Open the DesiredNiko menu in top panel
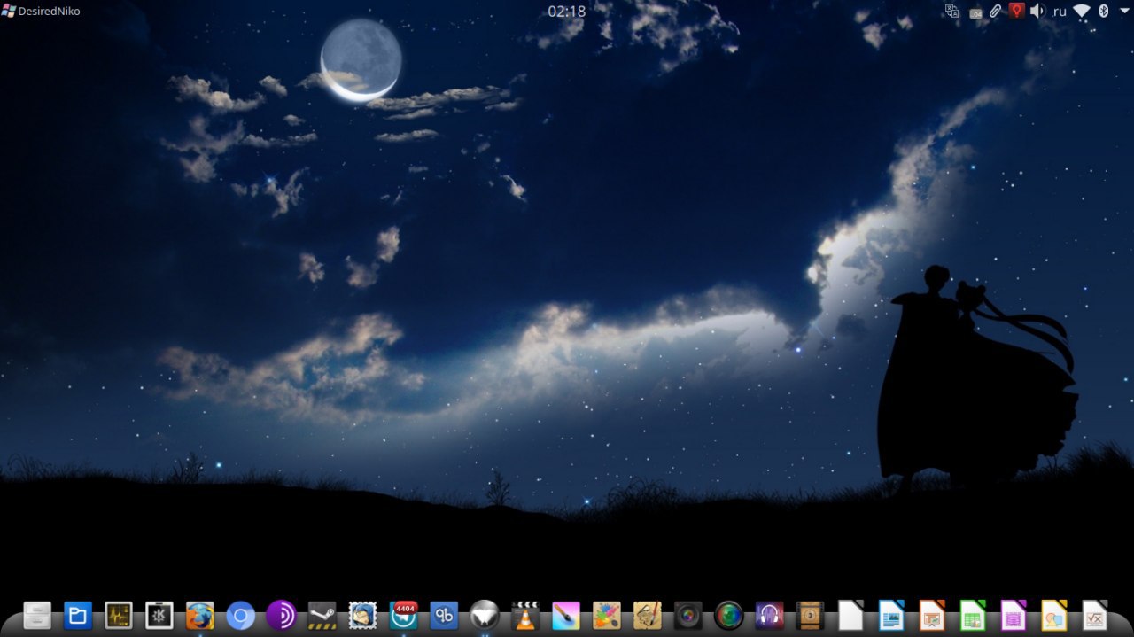Viewport: 1134px width, 637px height. [41, 11]
